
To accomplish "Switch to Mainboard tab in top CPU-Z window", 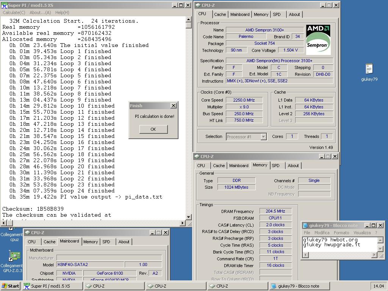I will (x=240, y=14).
